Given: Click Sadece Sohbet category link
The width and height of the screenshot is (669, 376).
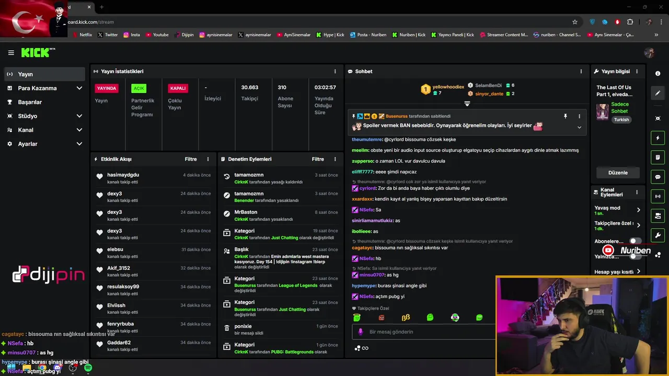Looking at the screenshot, I should [620, 108].
